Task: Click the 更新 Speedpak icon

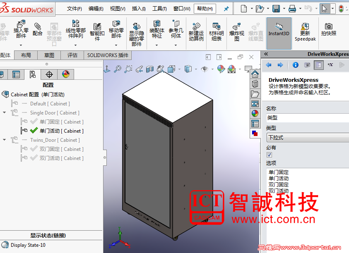Action: 306,31
